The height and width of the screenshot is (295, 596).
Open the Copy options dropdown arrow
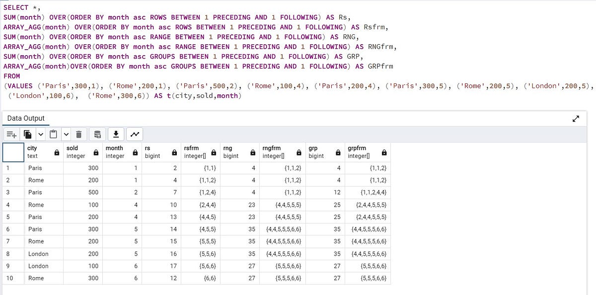(41, 134)
